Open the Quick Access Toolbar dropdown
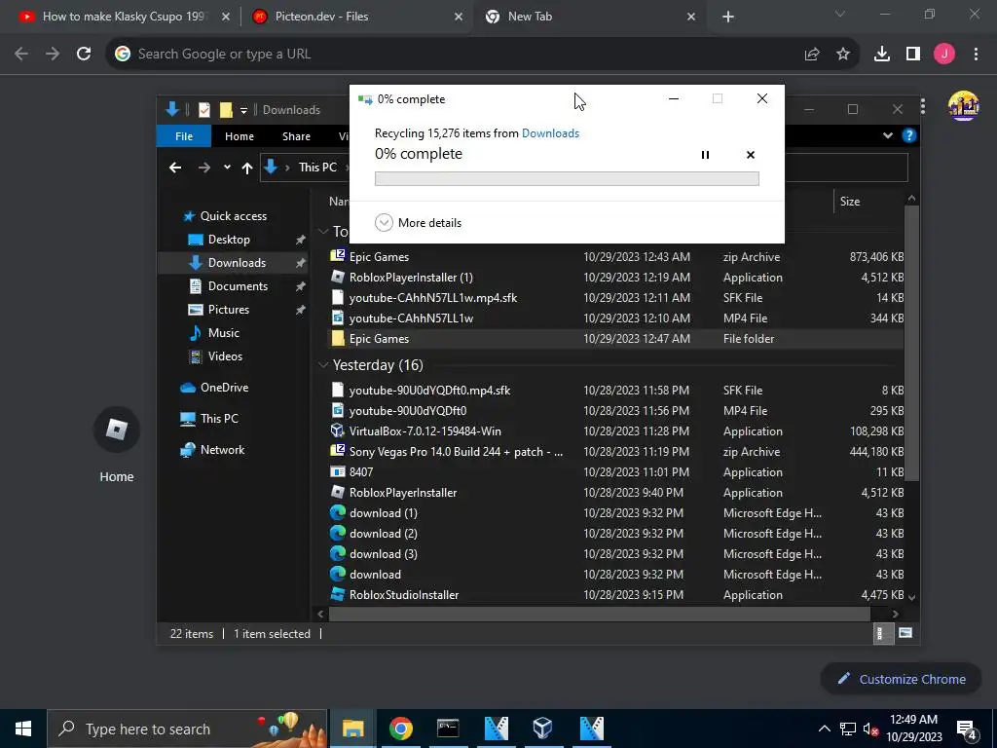 point(243,111)
